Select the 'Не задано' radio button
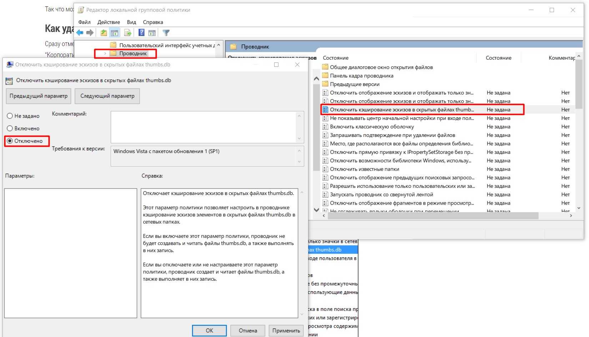This screenshot has height=337, width=589. point(10,116)
